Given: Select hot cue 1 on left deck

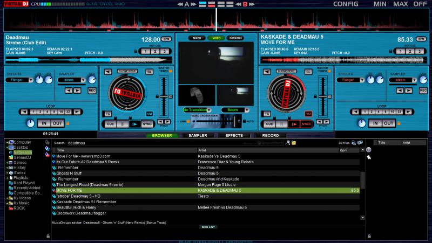Looking at the screenshot, I should (146, 51).
